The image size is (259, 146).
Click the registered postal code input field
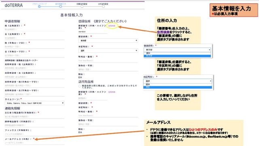pyautogui.click(x=93, y=31)
